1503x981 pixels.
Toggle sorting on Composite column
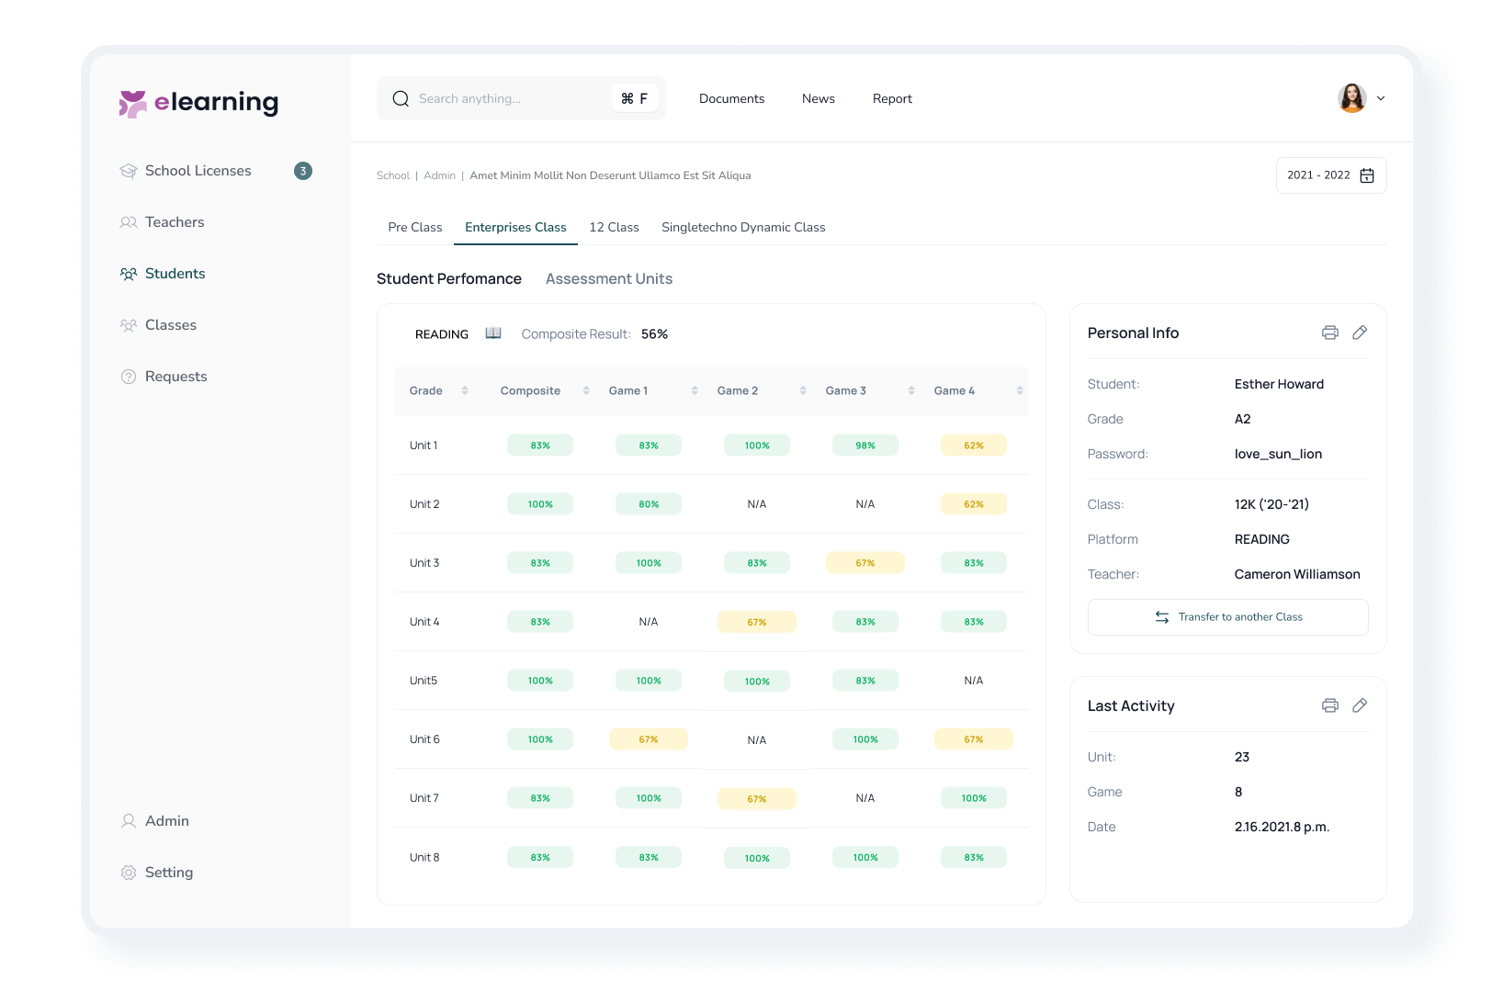pos(586,390)
